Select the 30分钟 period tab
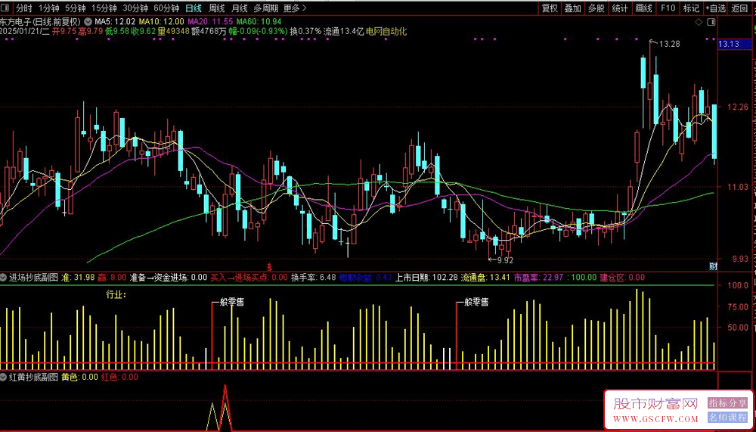 coord(135,8)
